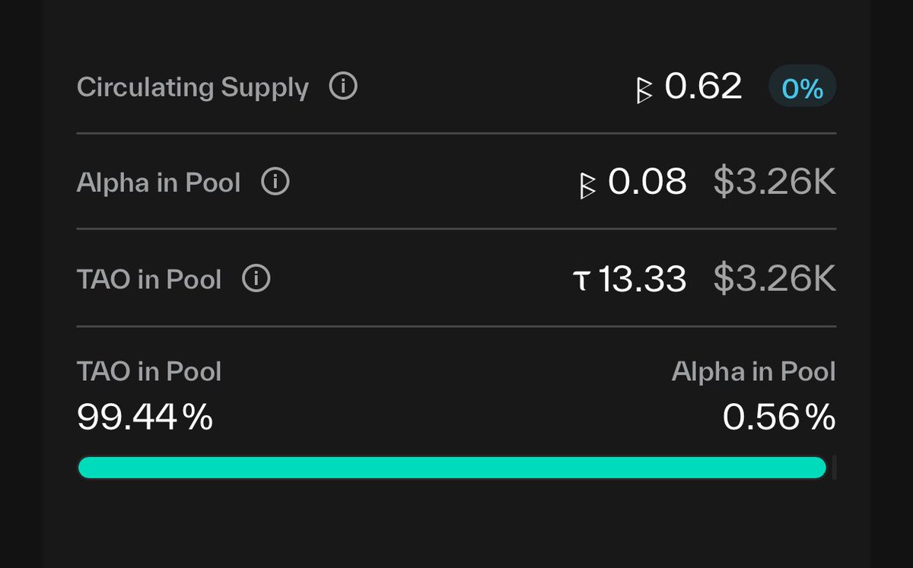Click the Alpha in Pool row label
The image size is (913, 568).
point(158,182)
